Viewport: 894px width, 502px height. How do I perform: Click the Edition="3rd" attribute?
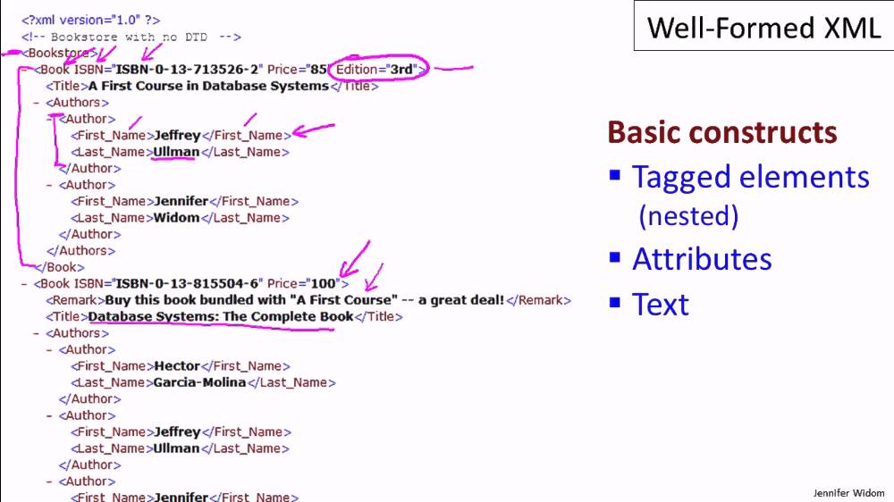377,70
